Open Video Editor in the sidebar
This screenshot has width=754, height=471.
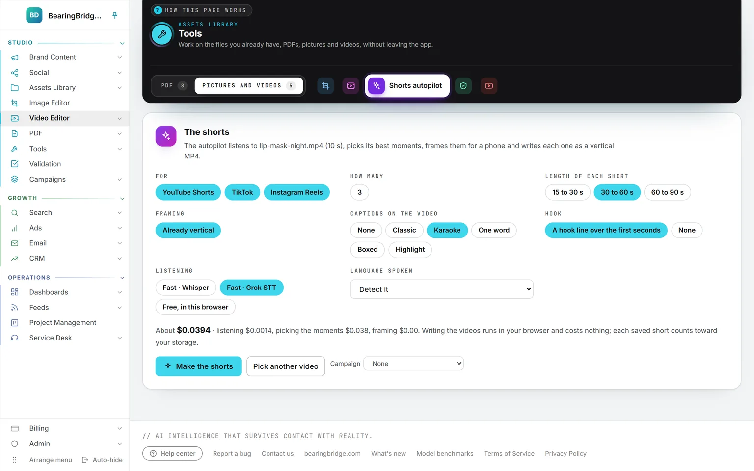(x=65, y=118)
